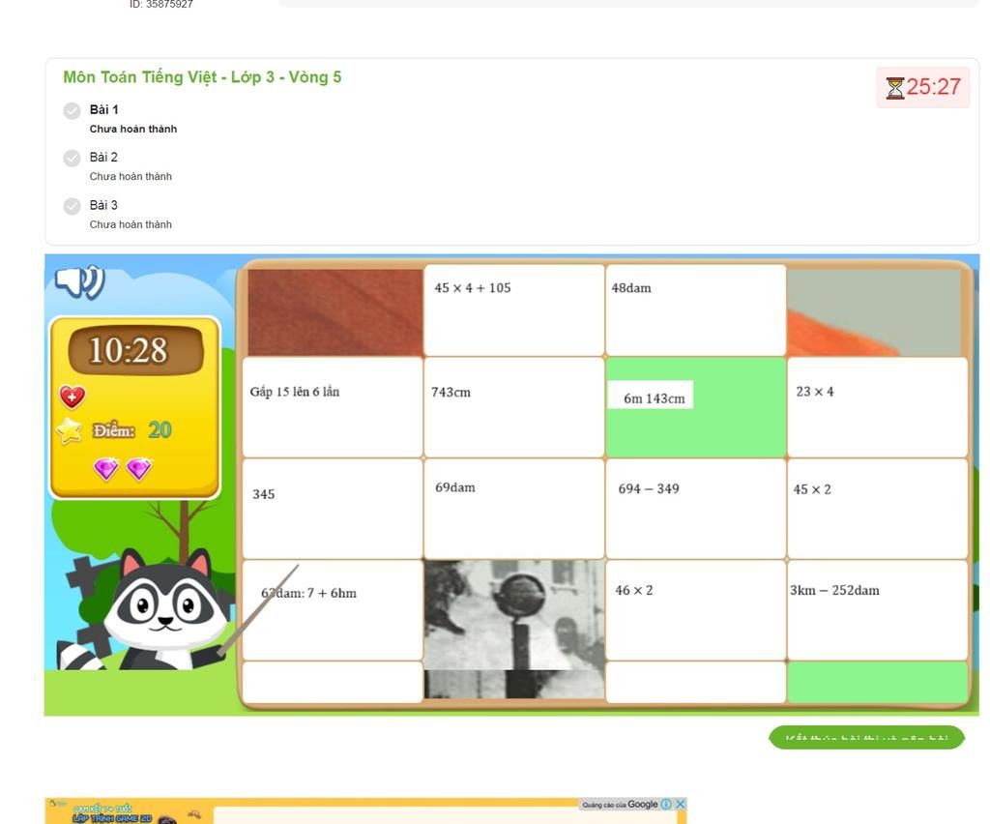
Task: Click the hourglass icon beside 25:27
Action: (x=894, y=88)
